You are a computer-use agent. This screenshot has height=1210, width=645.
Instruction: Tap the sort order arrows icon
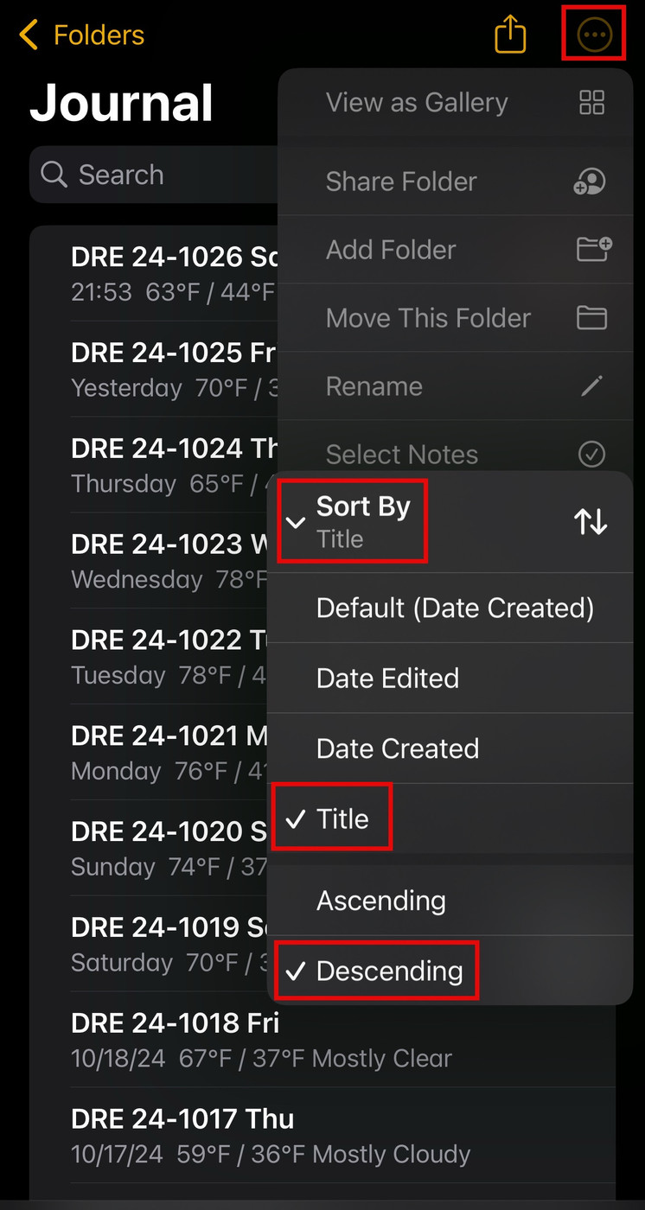(x=591, y=521)
